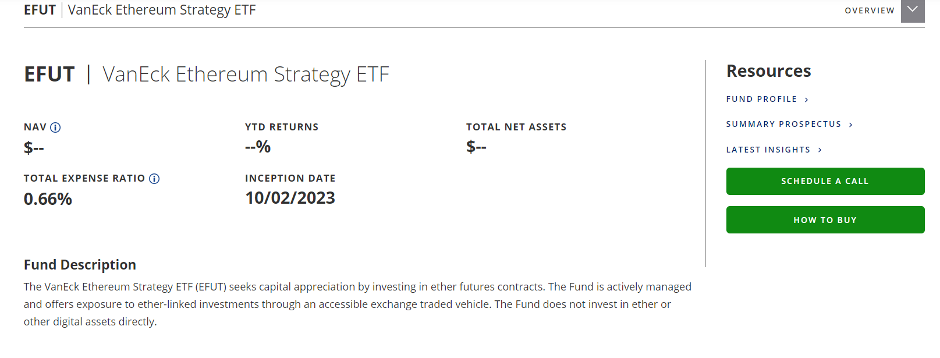The image size is (940, 358).
Task: Select the EFUT ticker in sticky header
Action: click(x=40, y=10)
